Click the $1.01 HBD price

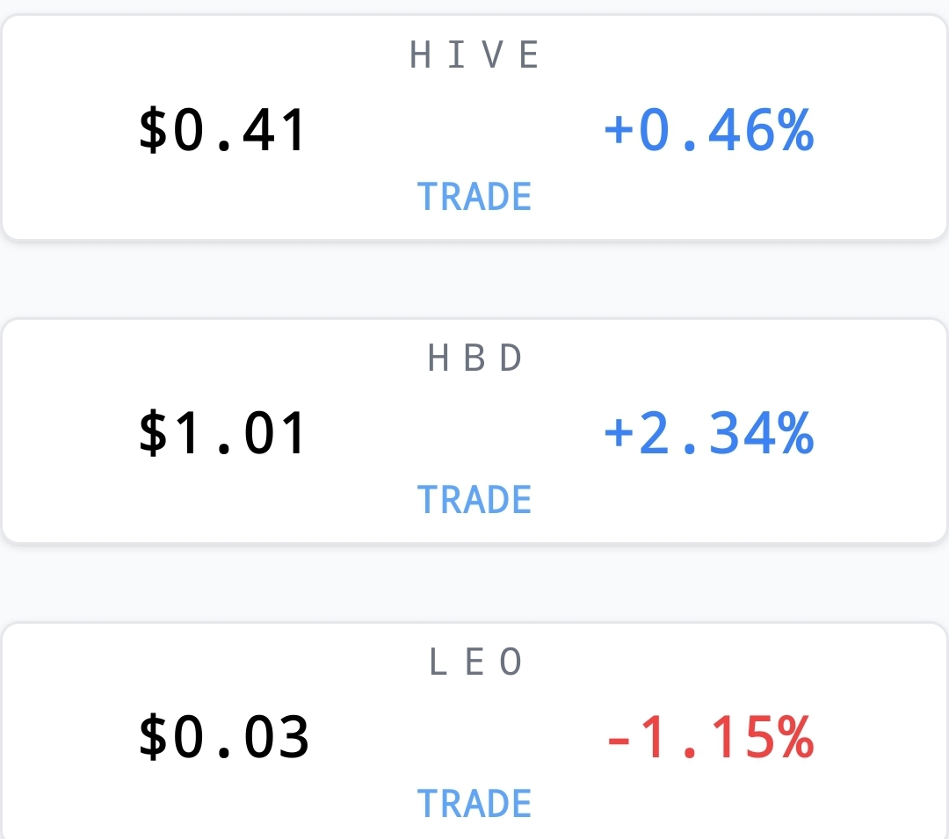click(x=222, y=433)
